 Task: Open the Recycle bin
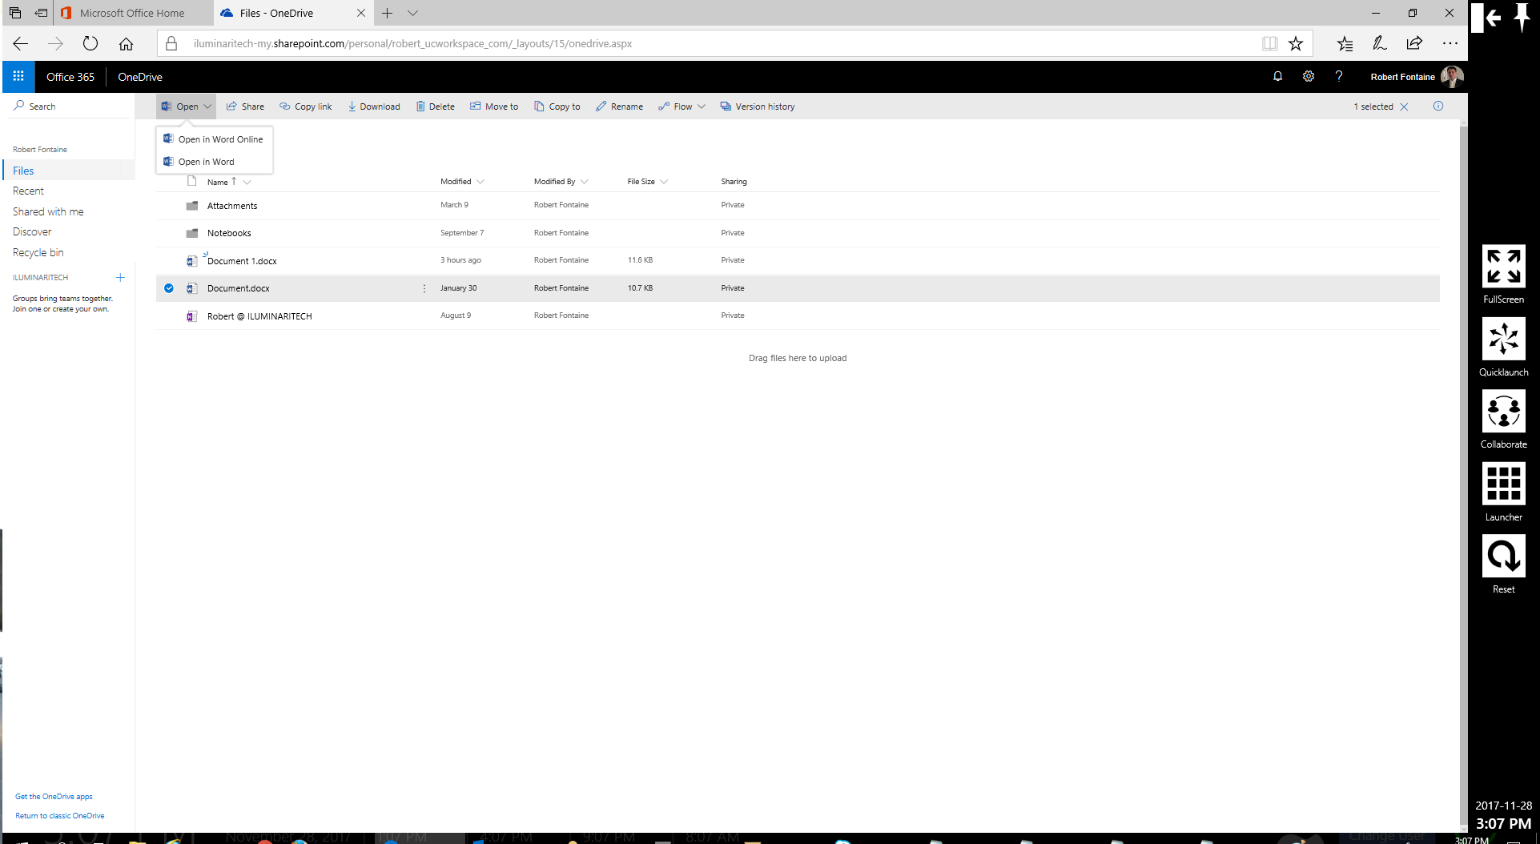(38, 252)
